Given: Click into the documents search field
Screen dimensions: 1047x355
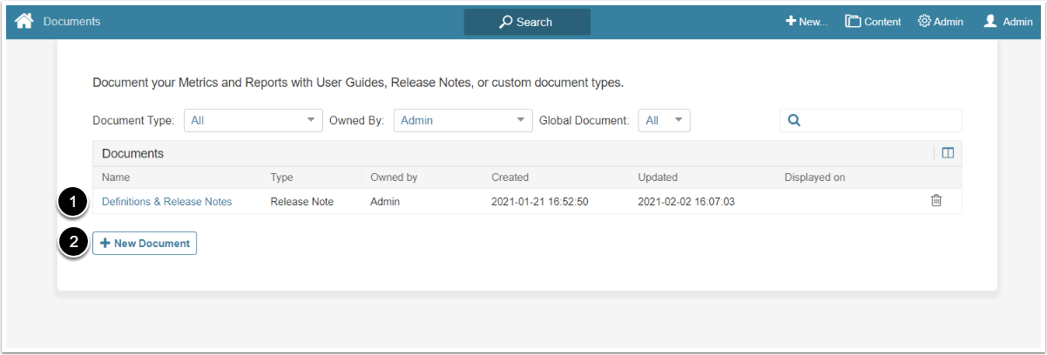Looking at the screenshot, I should click(880, 121).
